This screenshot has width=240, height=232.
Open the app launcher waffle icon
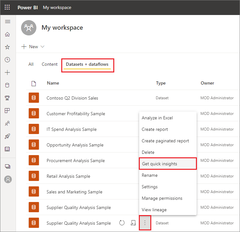pyautogui.click(x=7, y=7)
